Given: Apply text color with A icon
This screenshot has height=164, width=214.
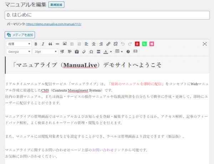Looking at the screenshot, I should tap(106, 52).
